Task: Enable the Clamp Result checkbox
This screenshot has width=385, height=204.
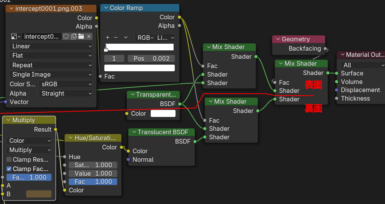Action: click(x=9, y=159)
